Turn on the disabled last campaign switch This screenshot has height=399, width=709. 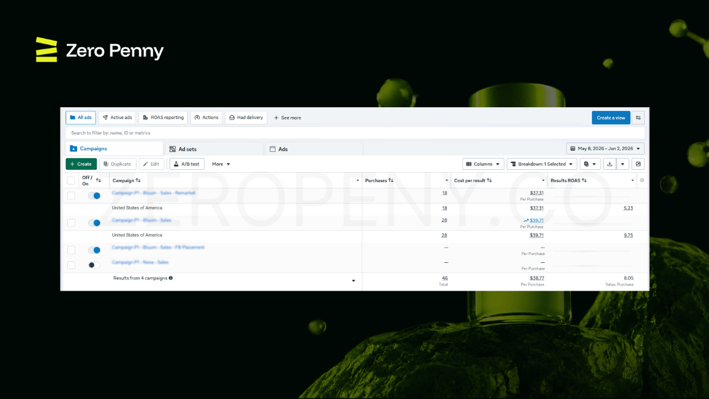(94, 265)
